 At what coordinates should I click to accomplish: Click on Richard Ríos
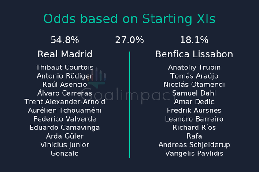click(x=194, y=128)
